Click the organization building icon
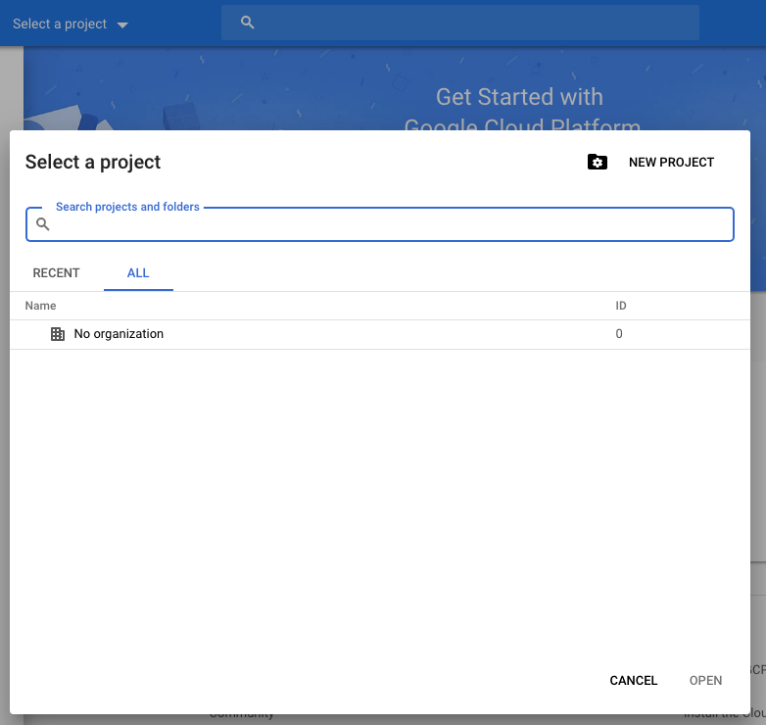Image resolution: width=766 pixels, height=725 pixels. coord(58,334)
